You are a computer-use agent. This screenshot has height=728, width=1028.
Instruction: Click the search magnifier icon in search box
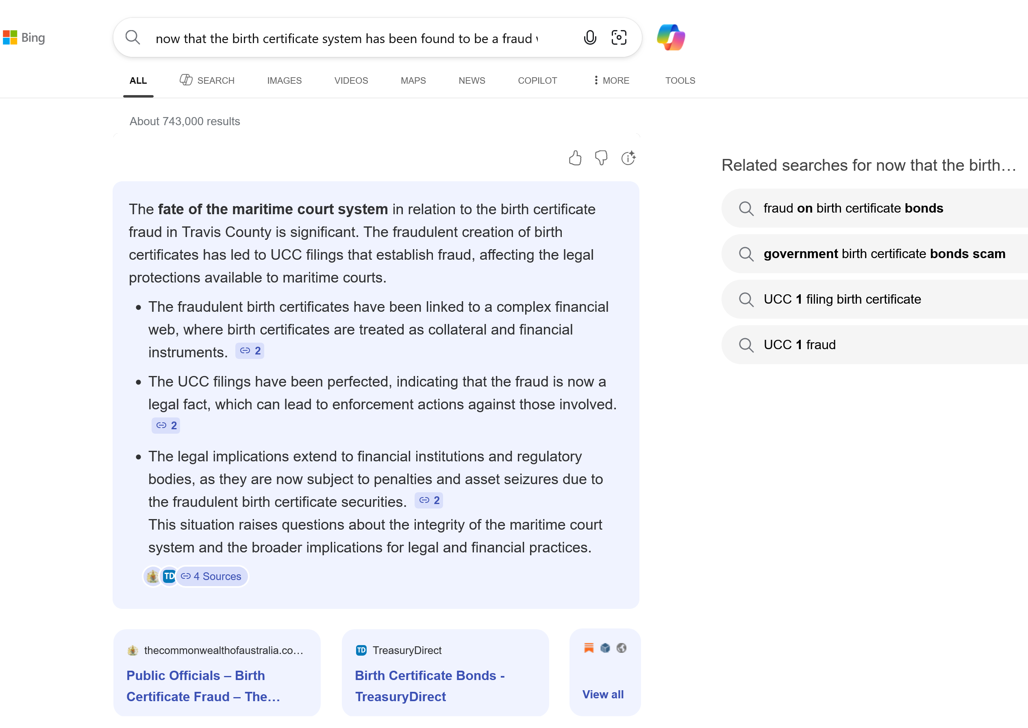133,37
